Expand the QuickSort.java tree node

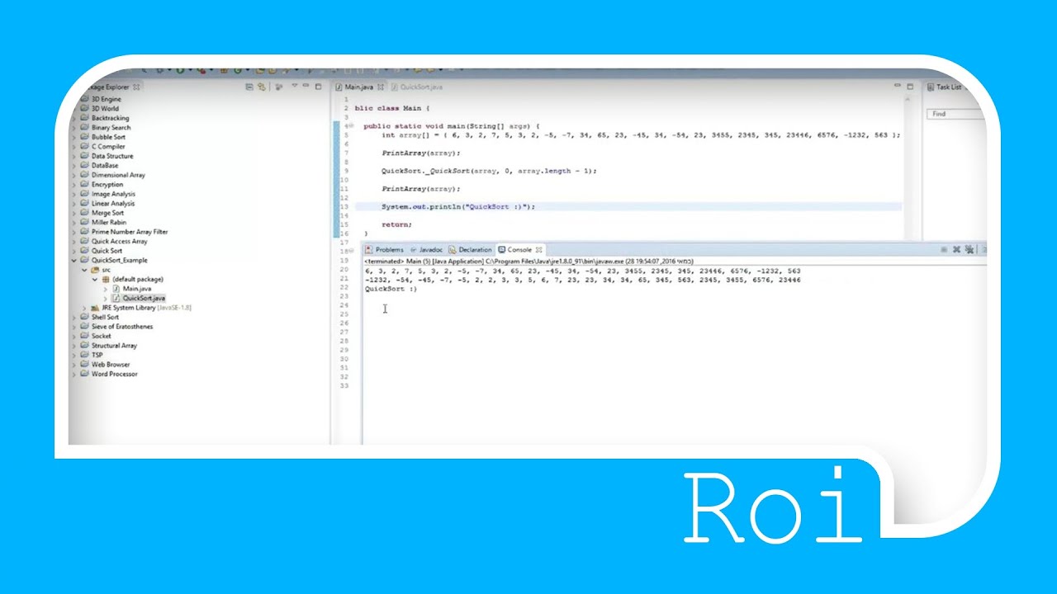[106, 298]
